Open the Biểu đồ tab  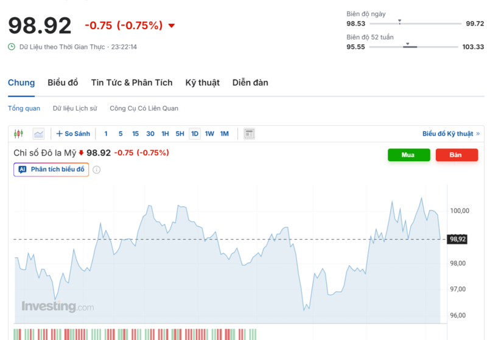tap(63, 83)
